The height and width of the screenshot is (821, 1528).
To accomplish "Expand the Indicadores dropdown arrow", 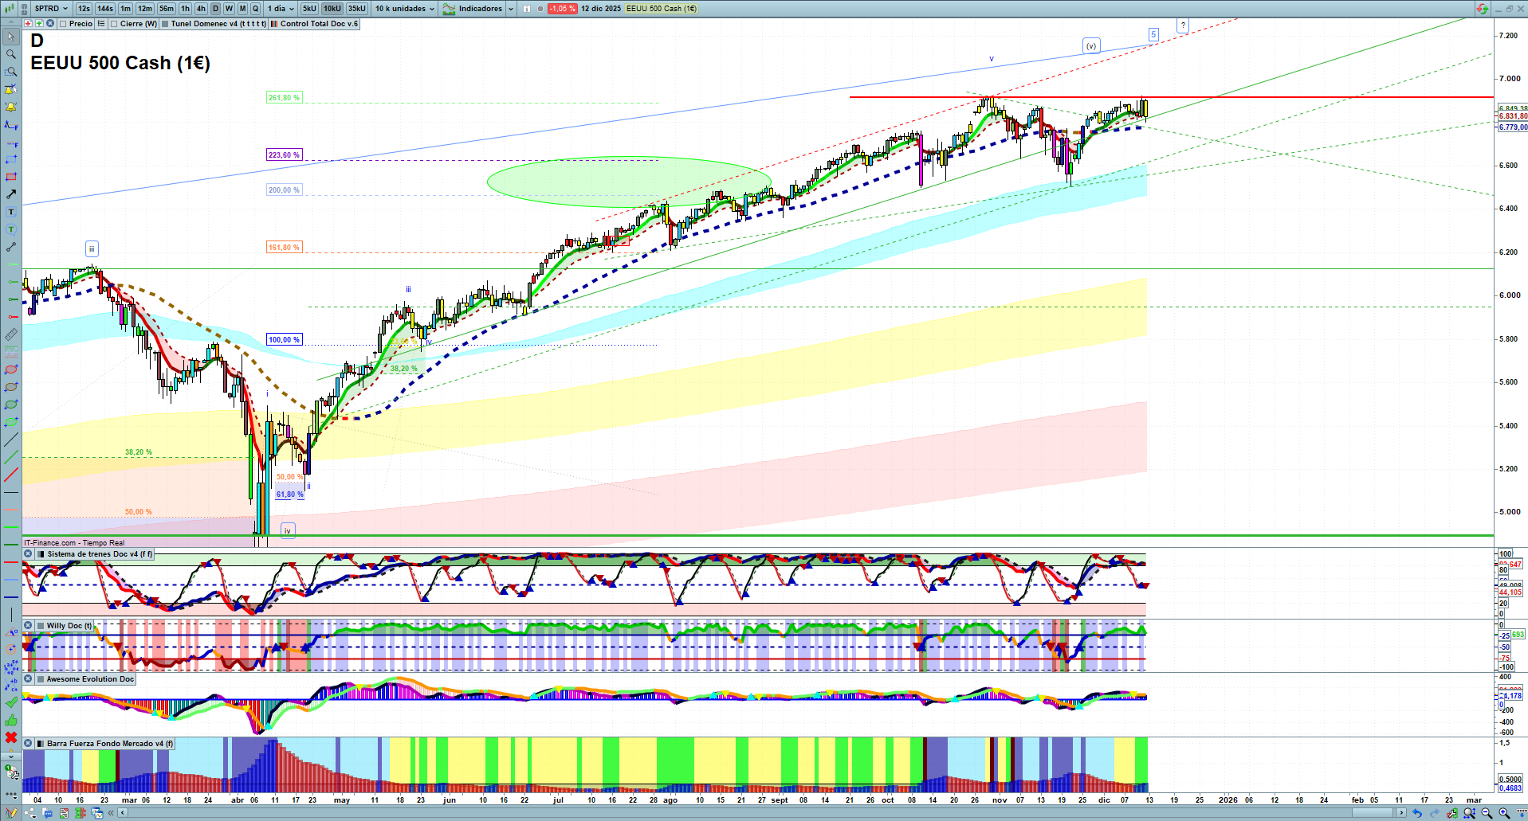I will (510, 9).
